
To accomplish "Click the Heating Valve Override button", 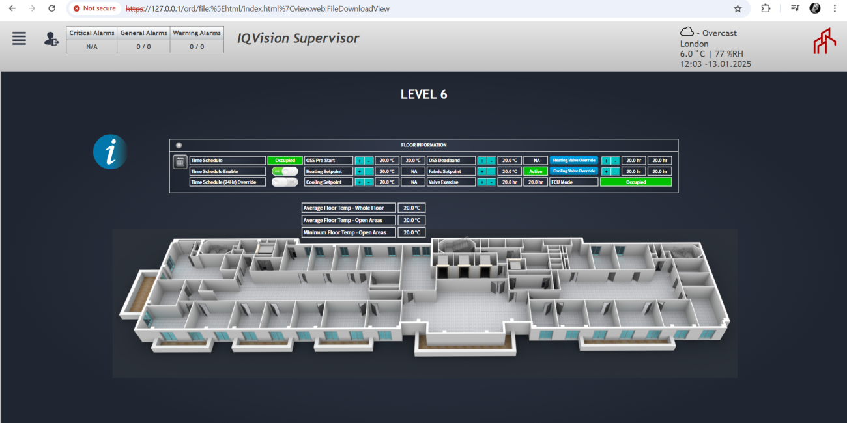I will (x=574, y=160).
